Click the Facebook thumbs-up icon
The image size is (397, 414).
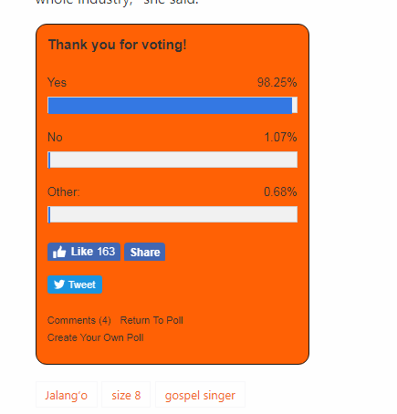59,252
